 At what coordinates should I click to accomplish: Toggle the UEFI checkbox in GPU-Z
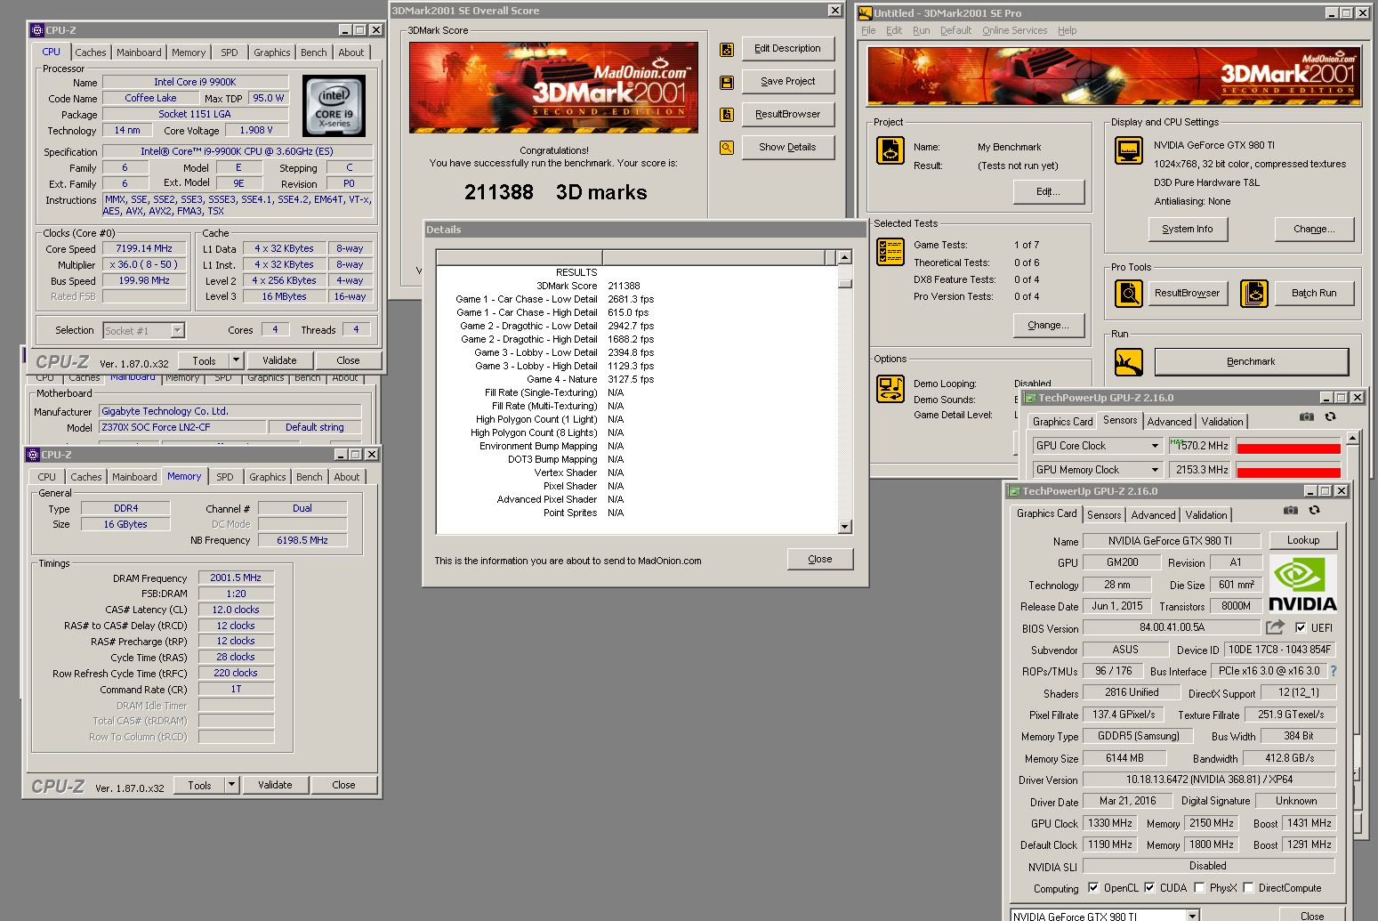click(x=1301, y=627)
